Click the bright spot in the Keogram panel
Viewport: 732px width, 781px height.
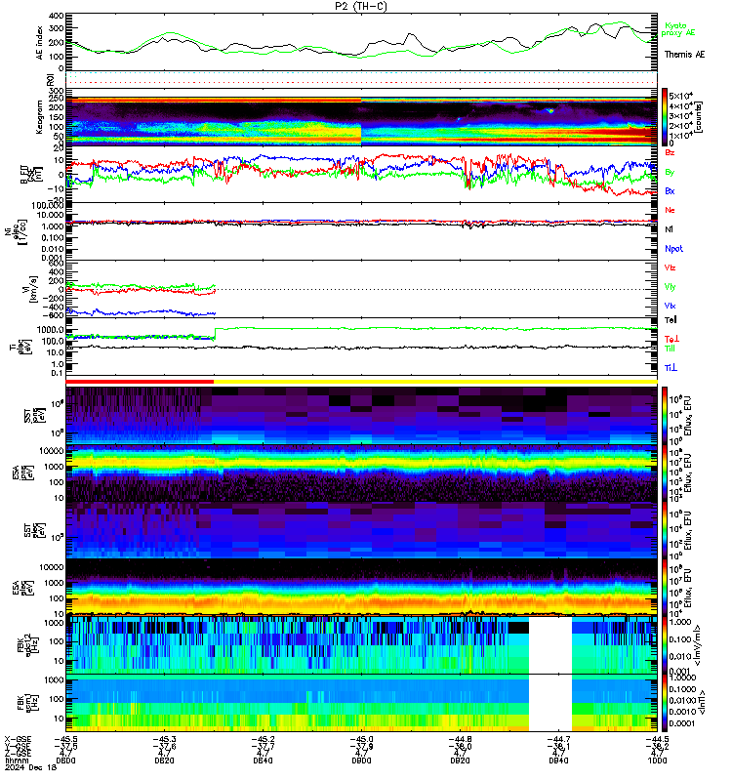[x=550, y=111]
